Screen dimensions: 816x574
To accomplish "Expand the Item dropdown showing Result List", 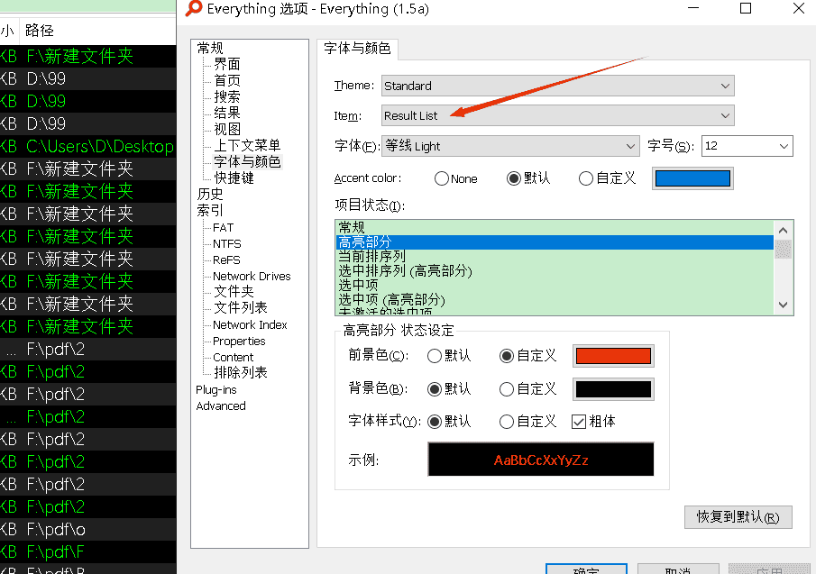I will click(x=557, y=115).
